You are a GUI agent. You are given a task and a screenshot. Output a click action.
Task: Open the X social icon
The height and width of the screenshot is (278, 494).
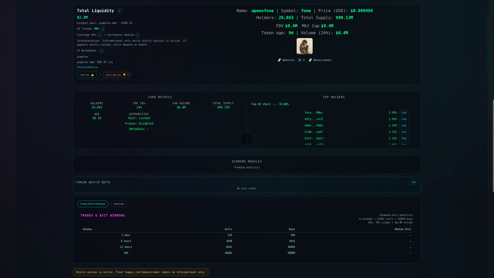(300, 60)
